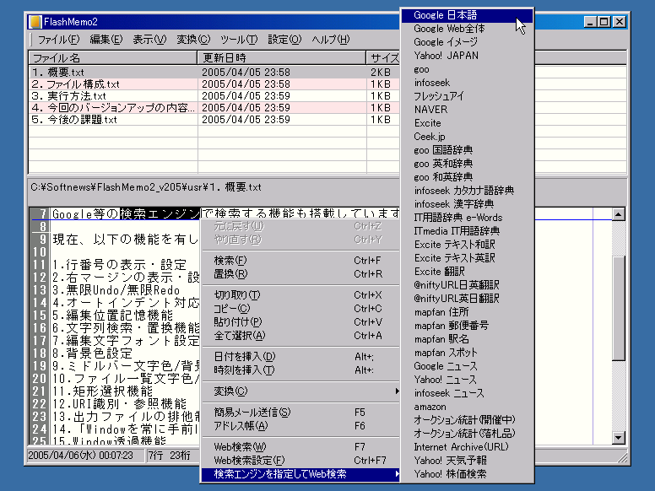Select infoseek 漢字辞典

tap(467, 204)
